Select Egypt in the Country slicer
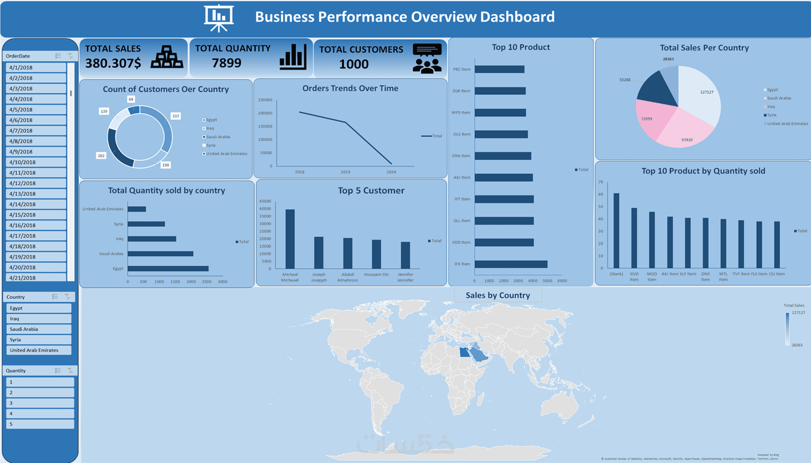Viewport: 811px width, 463px height. 39,308
